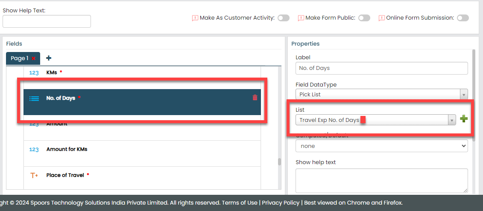Select the Amount for KMs field
Viewport: 483px width, 211px height.
pyautogui.click(x=67, y=149)
